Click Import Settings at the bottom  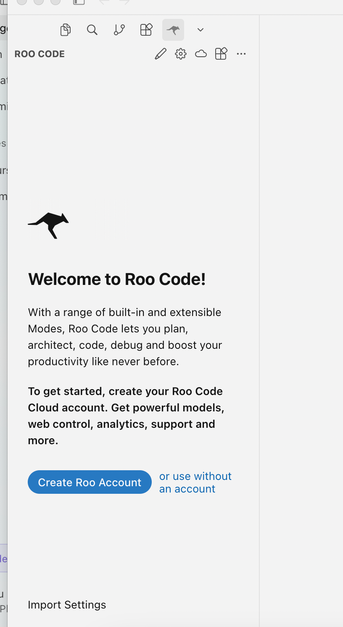(67, 605)
